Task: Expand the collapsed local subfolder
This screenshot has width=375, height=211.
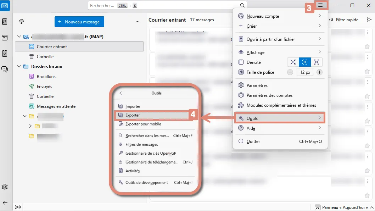Action: coord(30,126)
